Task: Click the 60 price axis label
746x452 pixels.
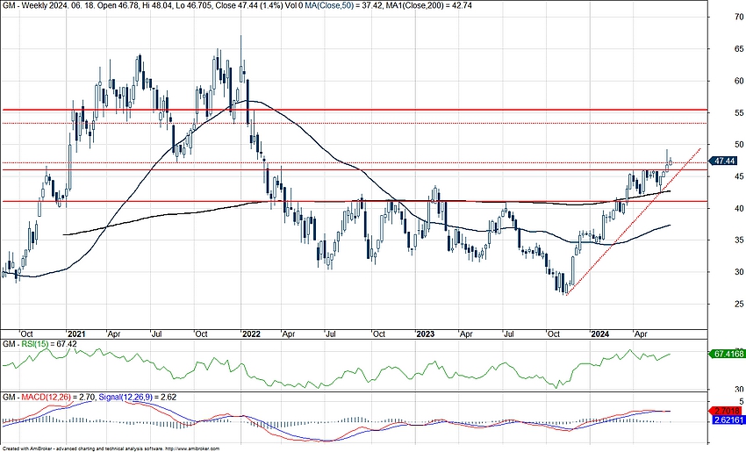Action: click(x=739, y=81)
